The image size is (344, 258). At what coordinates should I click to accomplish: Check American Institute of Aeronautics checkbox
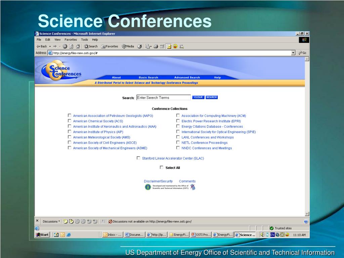[x=70, y=126]
